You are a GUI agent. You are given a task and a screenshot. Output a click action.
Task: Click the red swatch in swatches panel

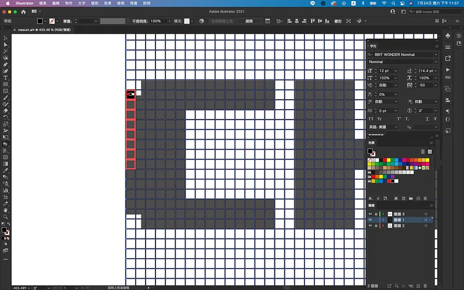click(x=385, y=160)
